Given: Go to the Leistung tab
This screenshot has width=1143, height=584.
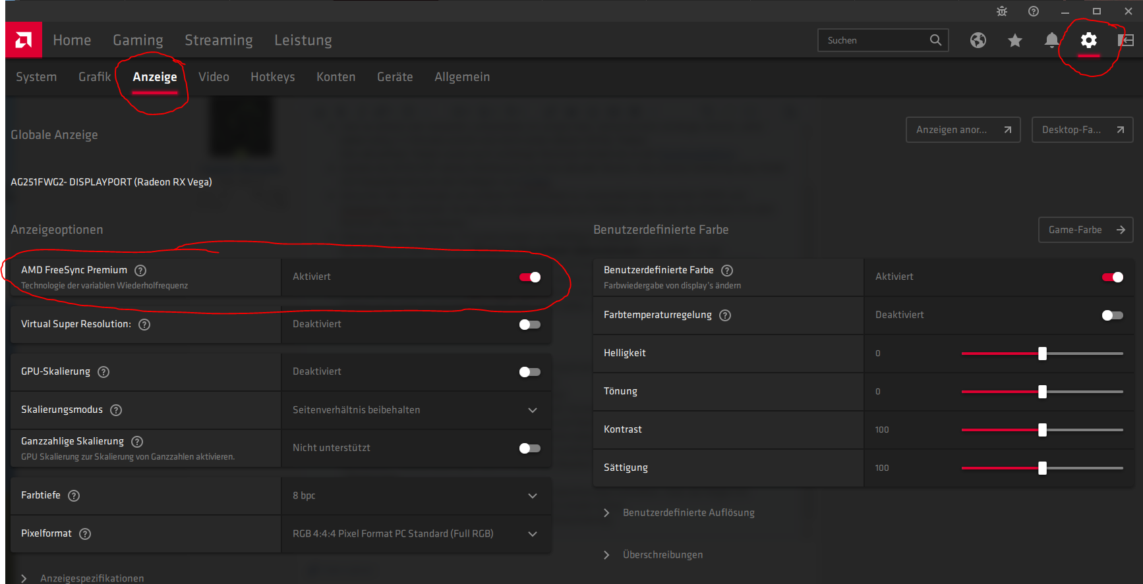Looking at the screenshot, I should pyautogui.click(x=303, y=40).
